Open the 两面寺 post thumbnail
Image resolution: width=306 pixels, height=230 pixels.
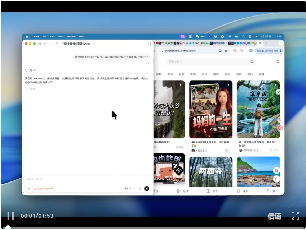pyautogui.click(x=211, y=172)
